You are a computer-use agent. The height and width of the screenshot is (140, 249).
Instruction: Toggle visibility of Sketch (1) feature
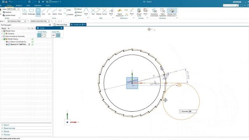pos(7,44)
